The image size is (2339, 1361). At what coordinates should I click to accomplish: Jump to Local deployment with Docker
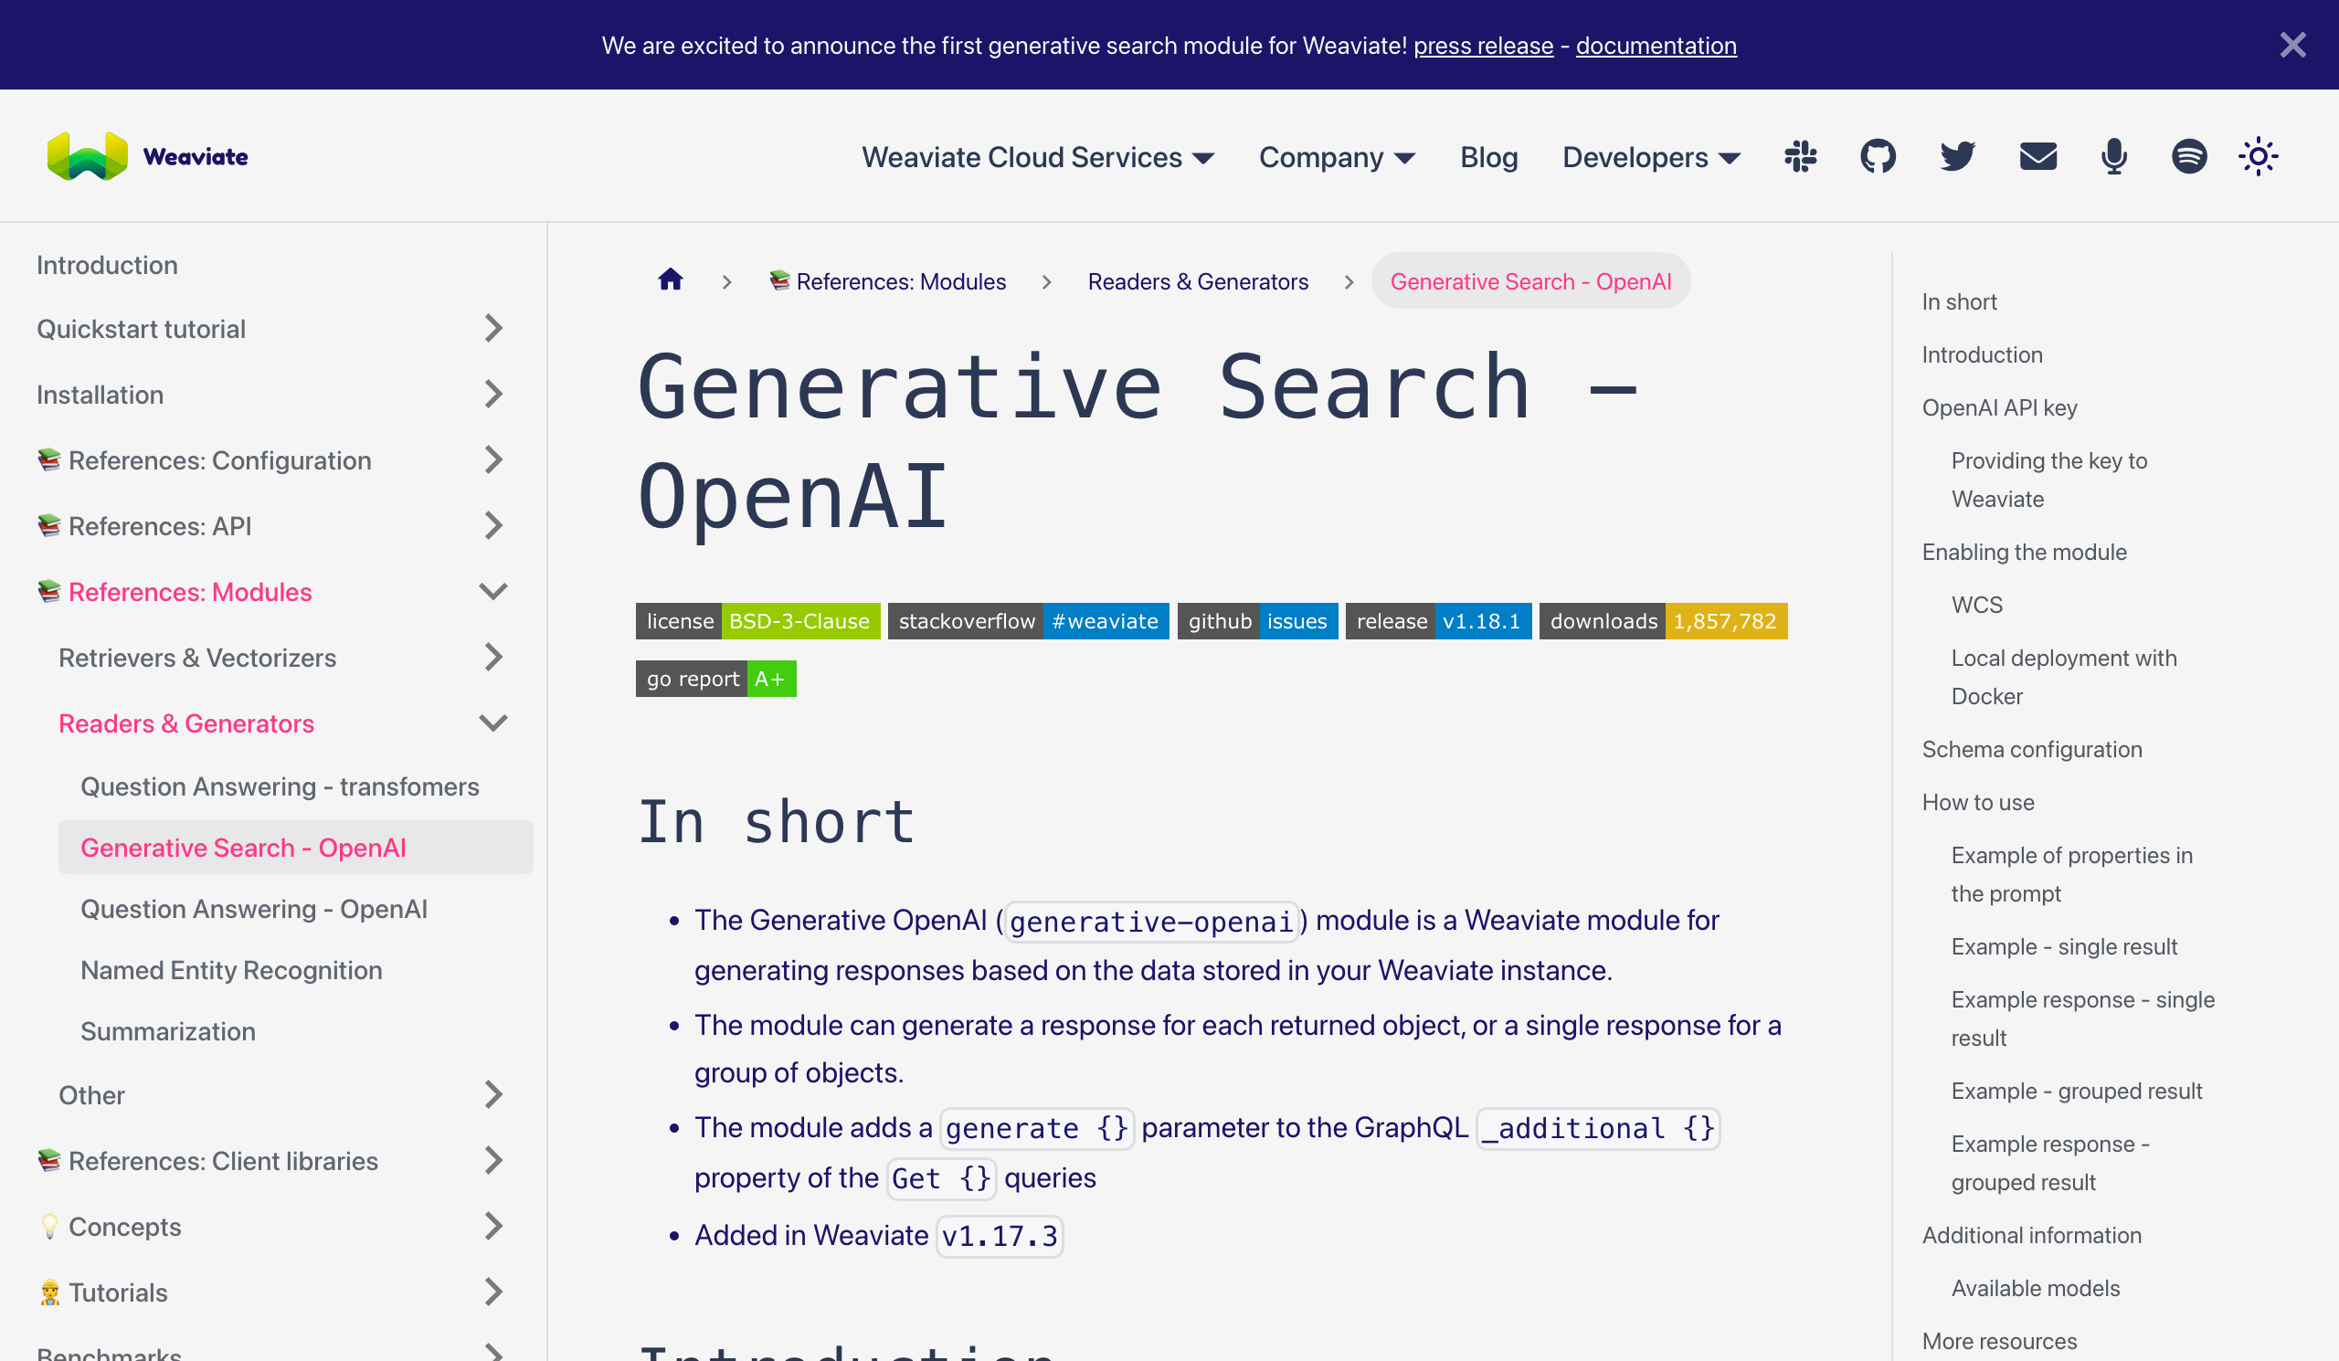point(2063,677)
